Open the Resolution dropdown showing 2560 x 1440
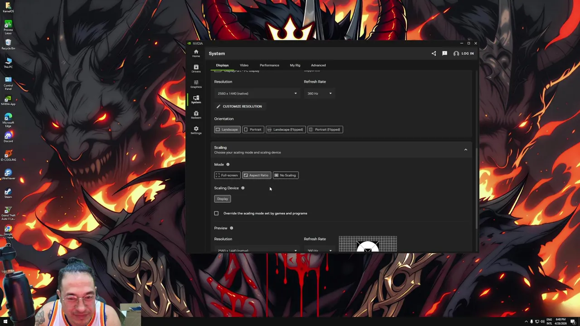The width and height of the screenshot is (580, 326). coord(257,93)
